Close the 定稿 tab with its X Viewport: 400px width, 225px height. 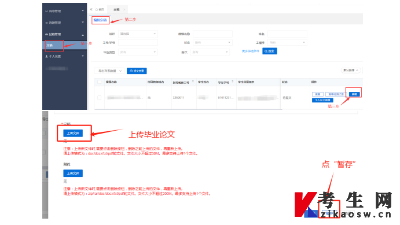click(x=124, y=9)
